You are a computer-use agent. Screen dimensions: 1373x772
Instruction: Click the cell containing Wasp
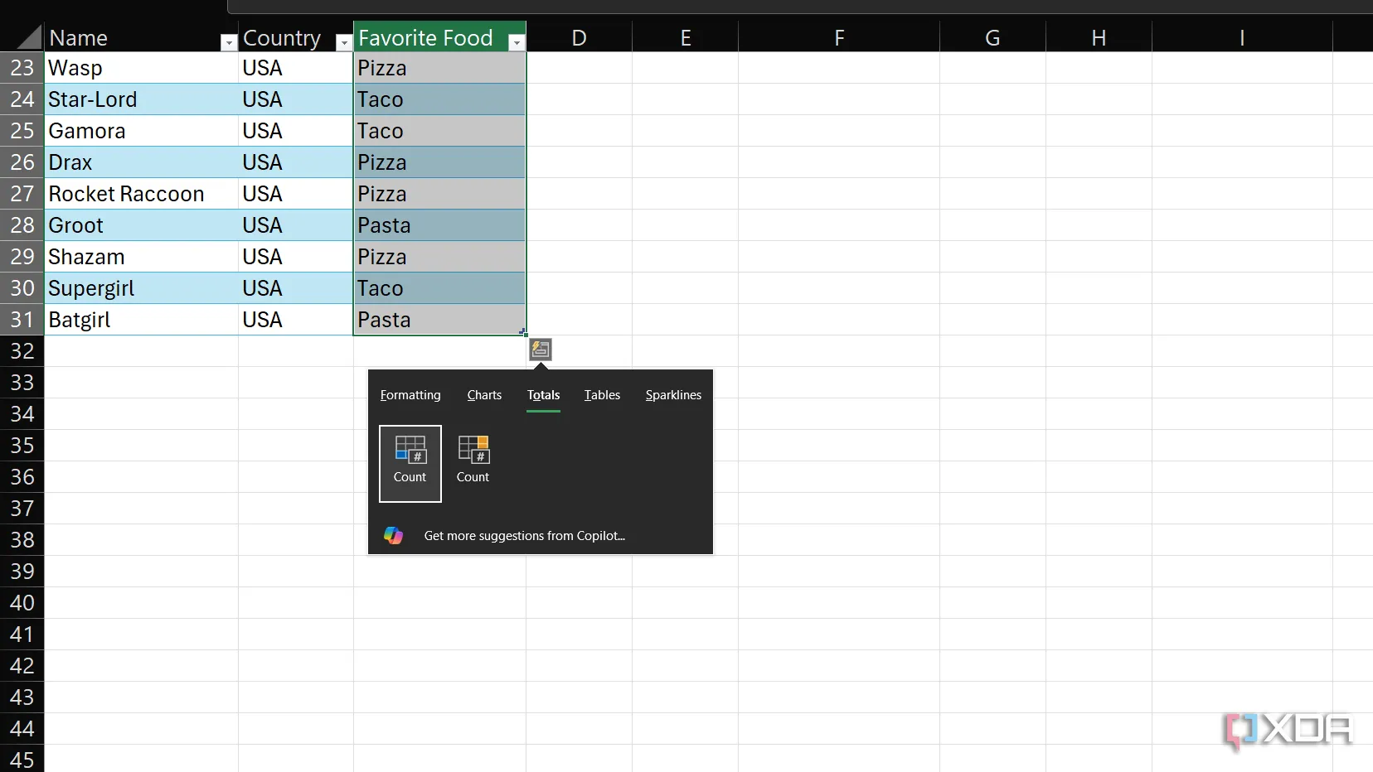click(141, 68)
